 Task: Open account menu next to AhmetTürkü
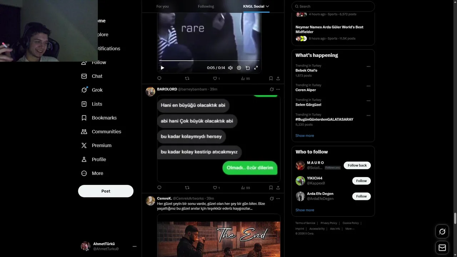coord(135,246)
